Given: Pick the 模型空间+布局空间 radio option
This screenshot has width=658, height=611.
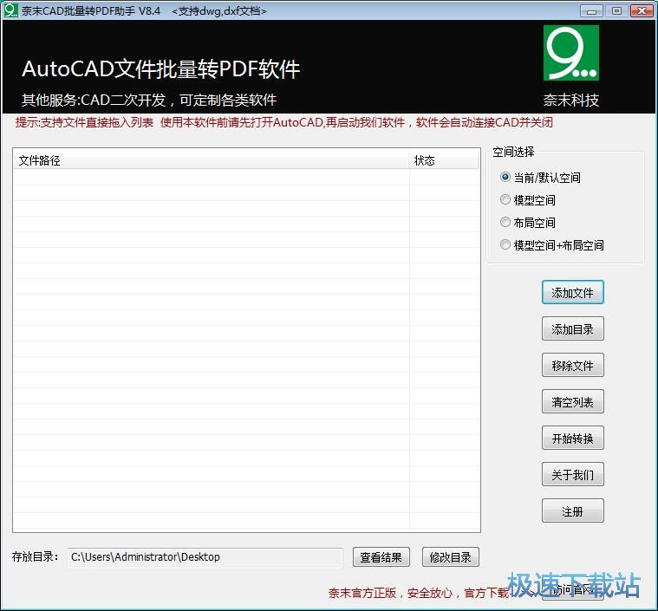Looking at the screenshot, I should pyautogui.click(x=505, y=245).
